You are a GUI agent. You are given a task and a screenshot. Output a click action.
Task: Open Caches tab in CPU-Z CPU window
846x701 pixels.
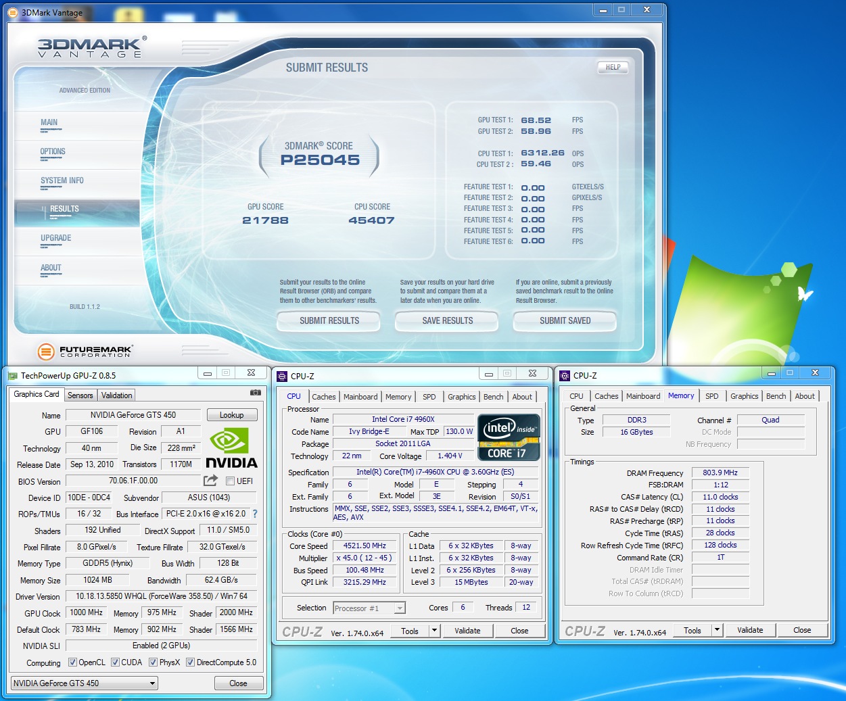(x=324, y=397)
